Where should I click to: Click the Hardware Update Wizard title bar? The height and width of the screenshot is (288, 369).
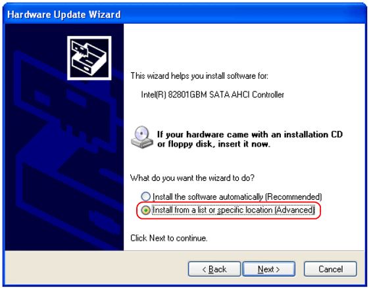[184, 14]
